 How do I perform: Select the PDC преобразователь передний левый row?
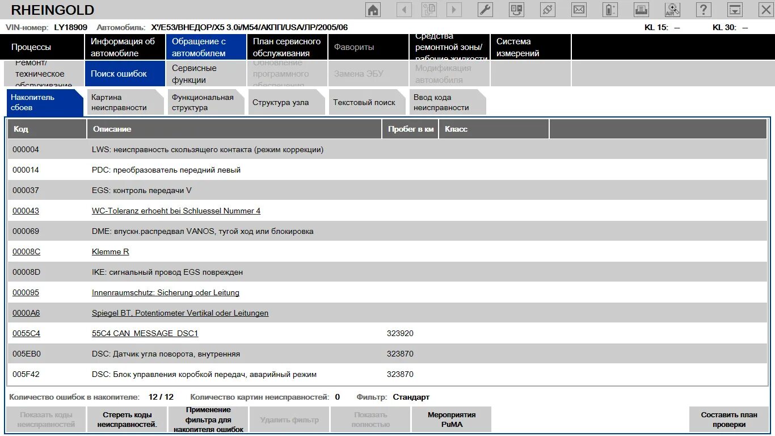(x=387, y=170)
